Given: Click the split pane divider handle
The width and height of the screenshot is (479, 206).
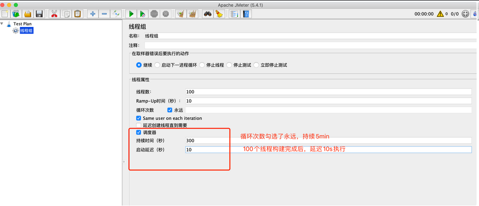Looking at the screenshot, I should click(x=124, y=162).
